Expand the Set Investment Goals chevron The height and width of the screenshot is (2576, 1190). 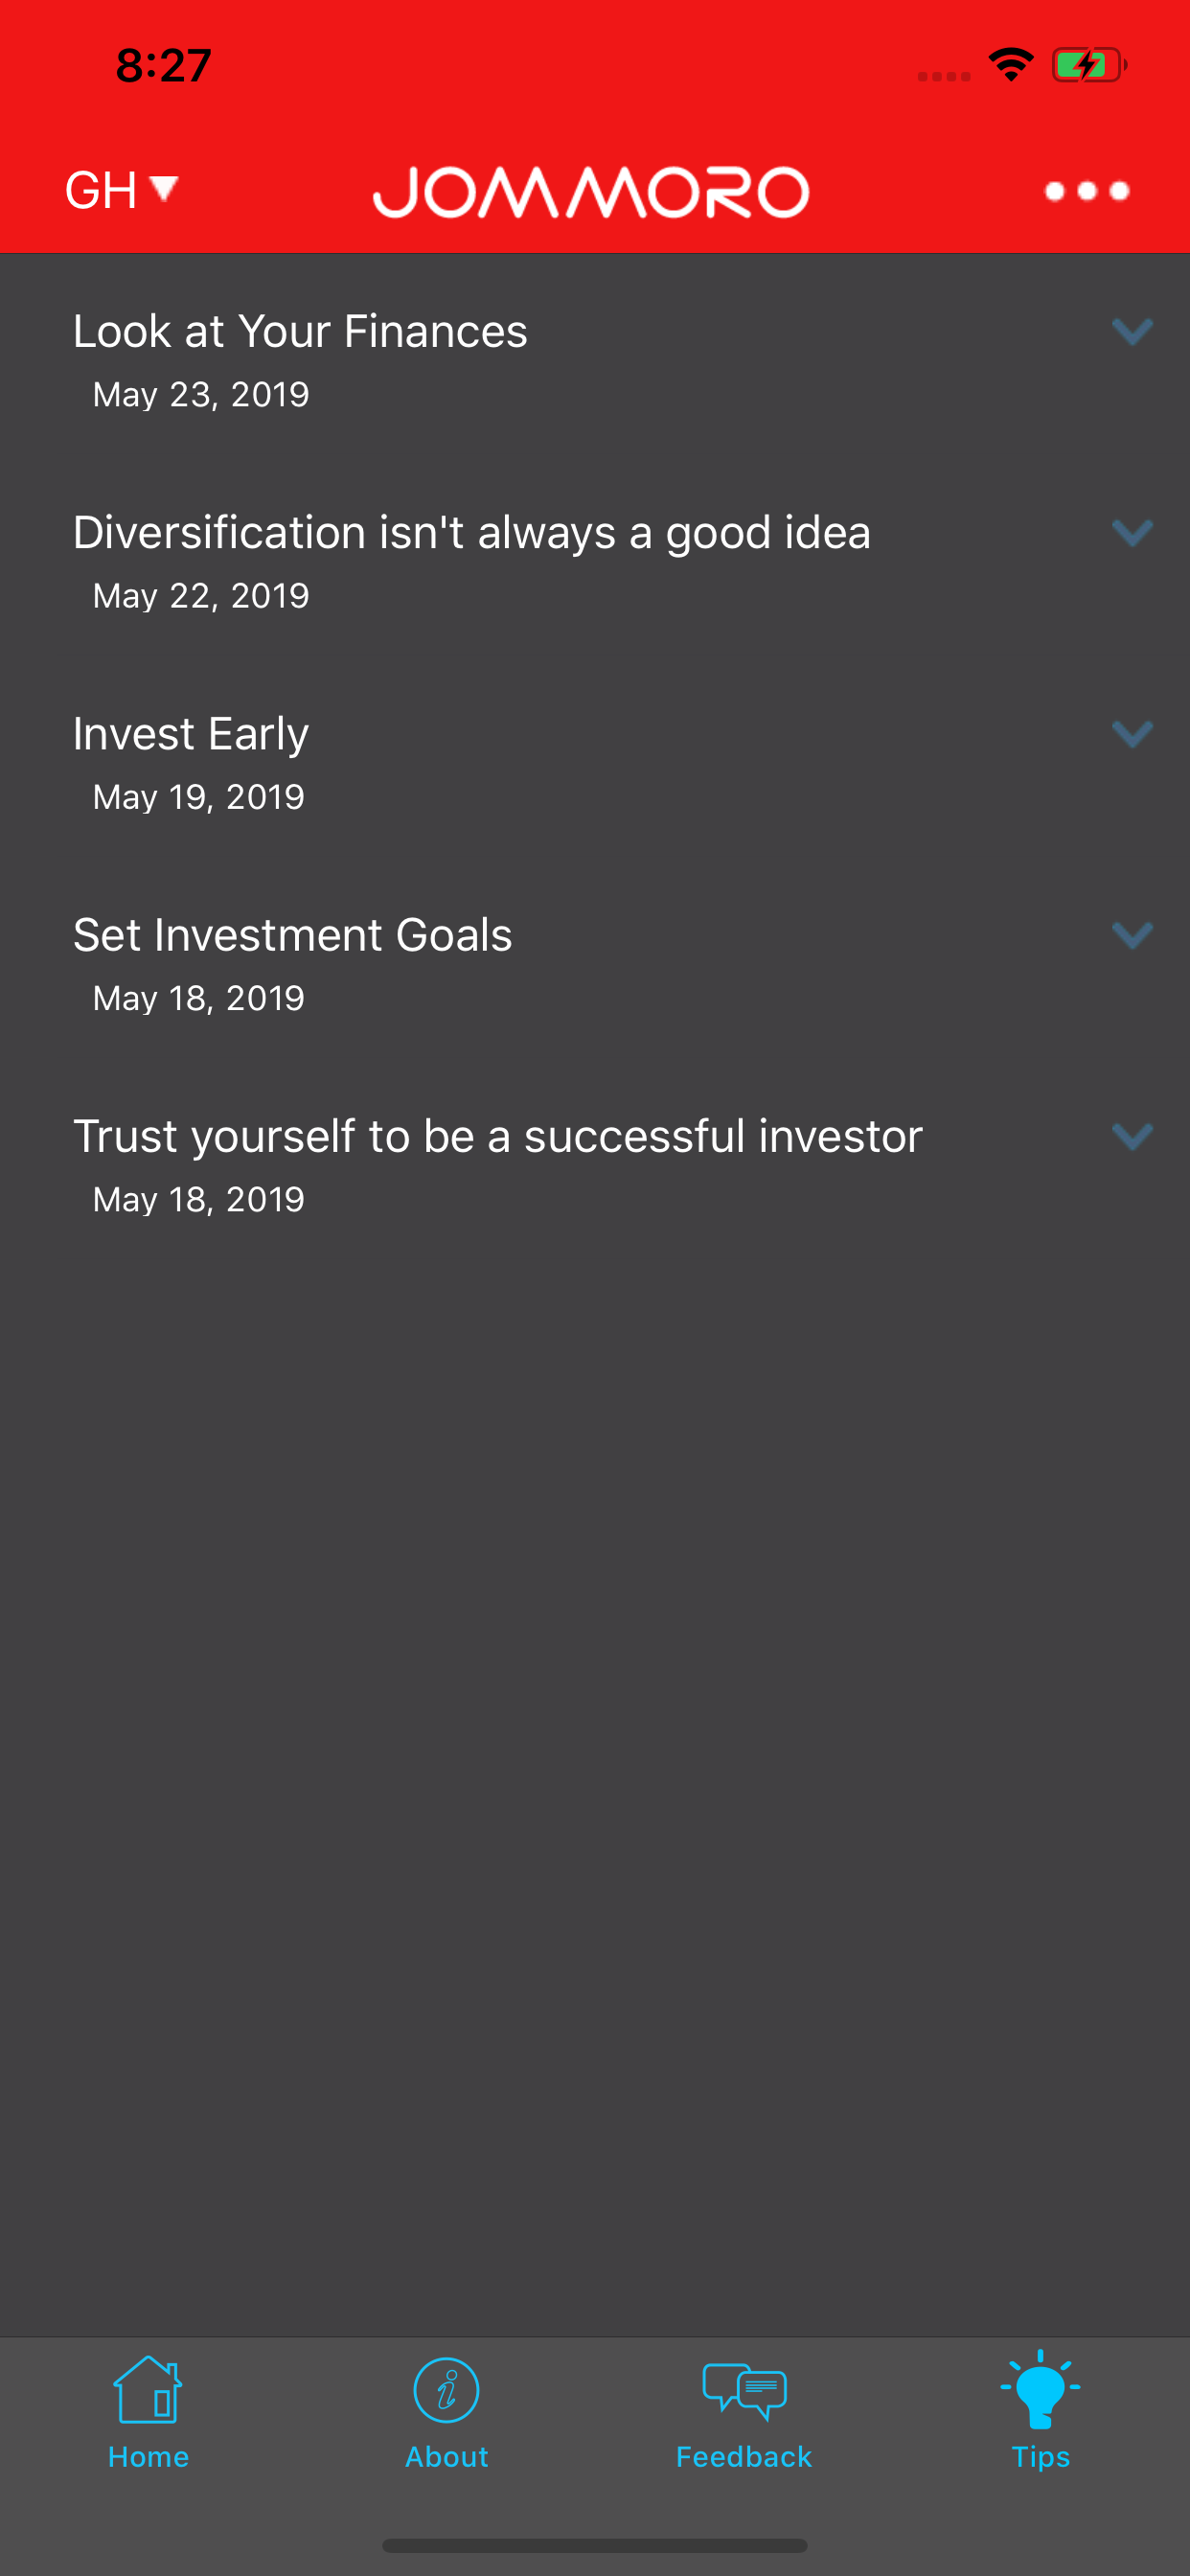coord(1132,935)
